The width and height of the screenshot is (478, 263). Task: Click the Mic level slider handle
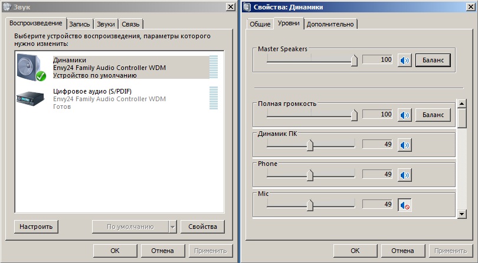310,205
